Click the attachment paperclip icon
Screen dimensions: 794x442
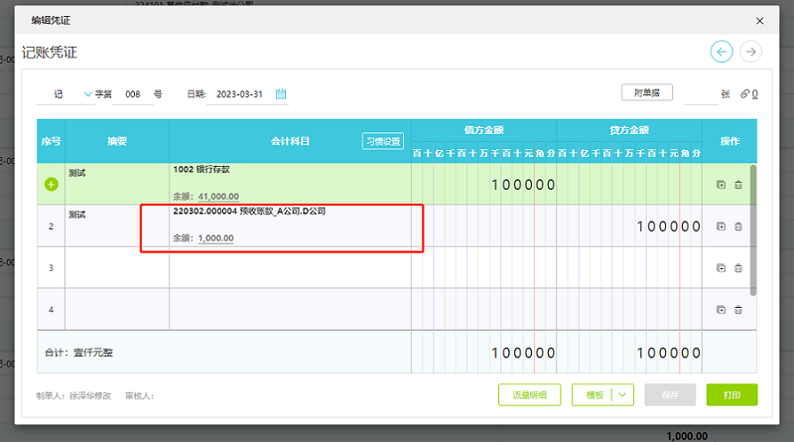point(744,93)
